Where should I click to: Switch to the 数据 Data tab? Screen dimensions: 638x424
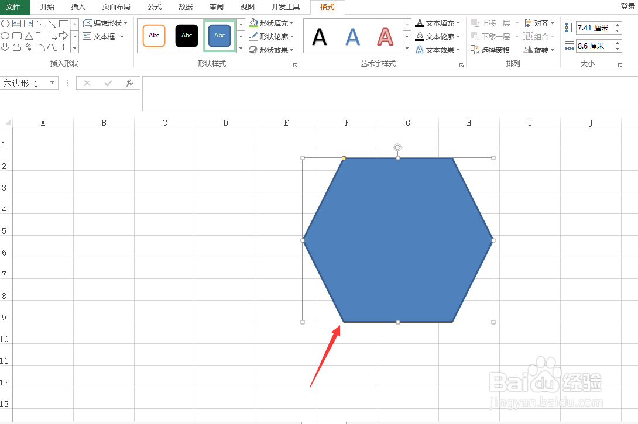coord(186,7)
